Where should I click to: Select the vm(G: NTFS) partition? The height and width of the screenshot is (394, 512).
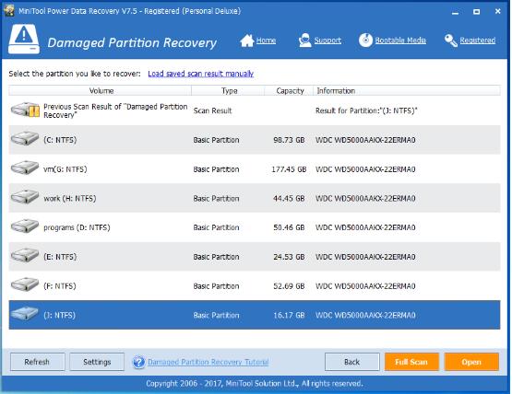point(255,168)
